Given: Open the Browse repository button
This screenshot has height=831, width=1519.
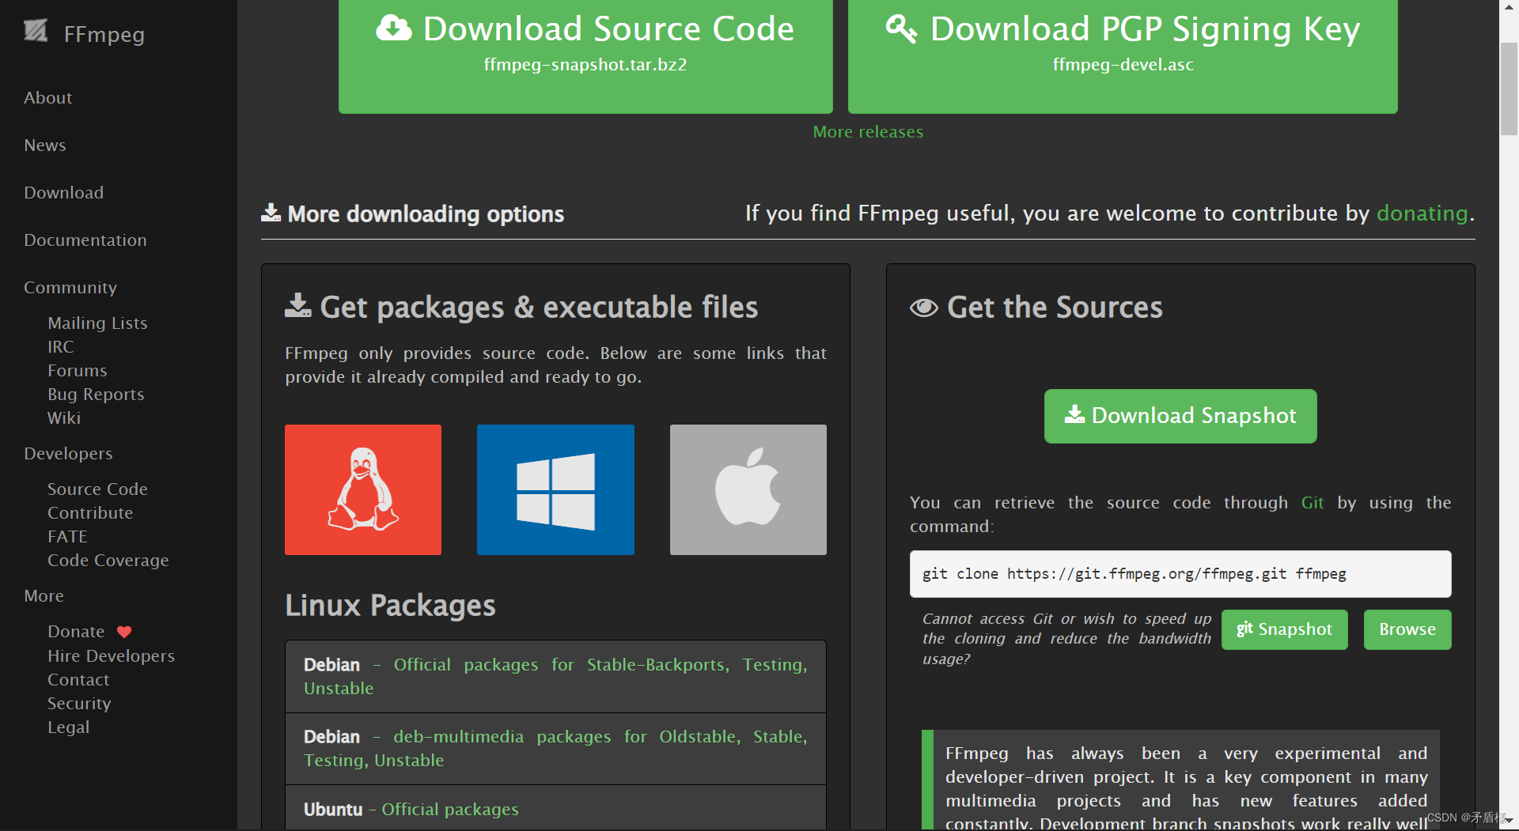Looking at the screenshot, I should coord(1407,629).
